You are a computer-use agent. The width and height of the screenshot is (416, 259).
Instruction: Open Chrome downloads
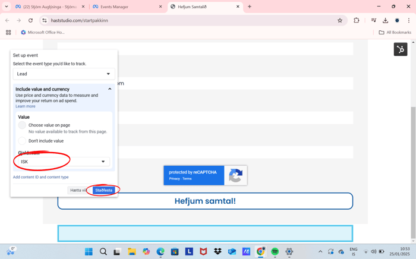point(385,20)
